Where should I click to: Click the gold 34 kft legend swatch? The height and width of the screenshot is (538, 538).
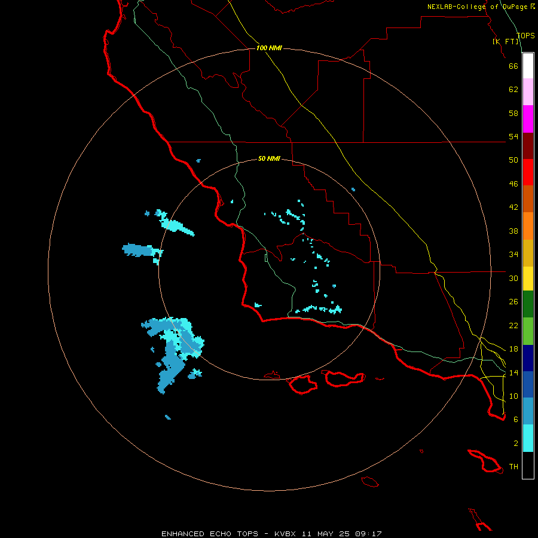pyautogui.click(x=528, y=253)
